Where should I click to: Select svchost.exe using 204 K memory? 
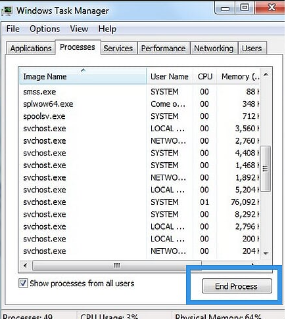pyautogui.click(x=139, y=251)
